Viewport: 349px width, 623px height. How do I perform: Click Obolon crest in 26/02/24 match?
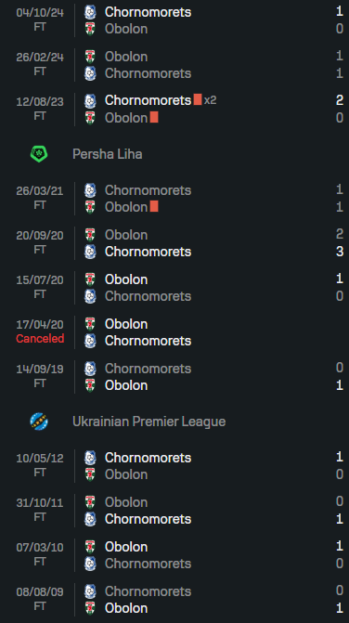(90, 57)
